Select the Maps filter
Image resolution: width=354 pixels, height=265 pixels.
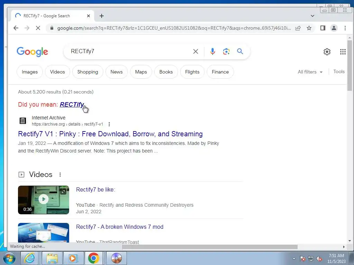click(141, 72)
